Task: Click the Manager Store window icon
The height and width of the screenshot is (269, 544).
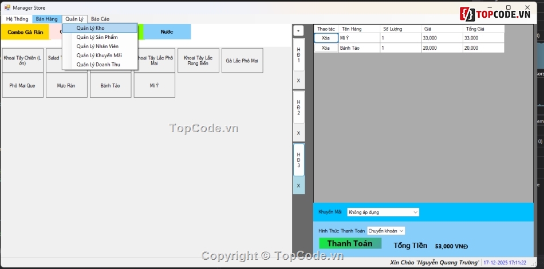Action: click(x=7, y=7)
